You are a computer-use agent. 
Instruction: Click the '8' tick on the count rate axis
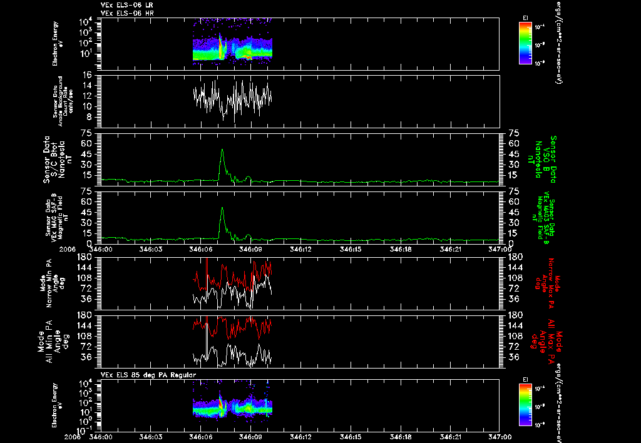pyautogui.click(x=90, y=117)
